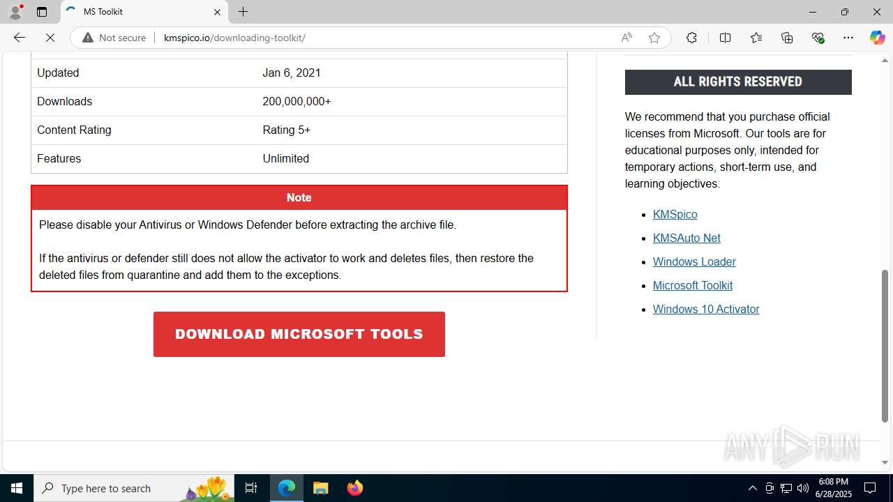Open Collections panel

787,38
